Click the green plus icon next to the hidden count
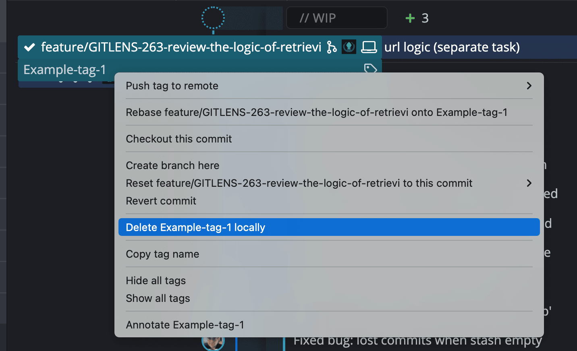The height and width of the screenshot is (351, 577). pyautogui.click(x=410, y=18)
